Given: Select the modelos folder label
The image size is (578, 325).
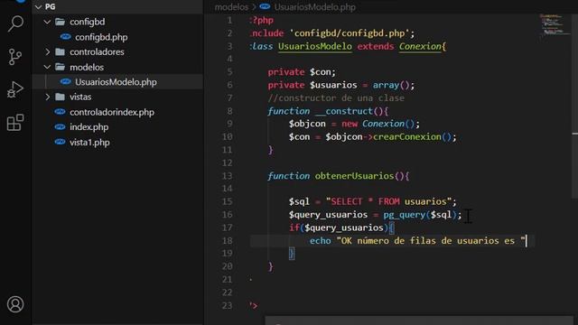Looking at the screenshot, I should (x=87, y=67).
